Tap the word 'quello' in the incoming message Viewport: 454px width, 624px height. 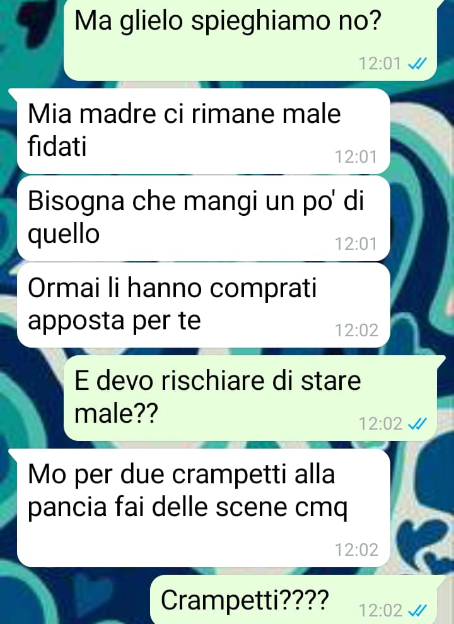64,235
